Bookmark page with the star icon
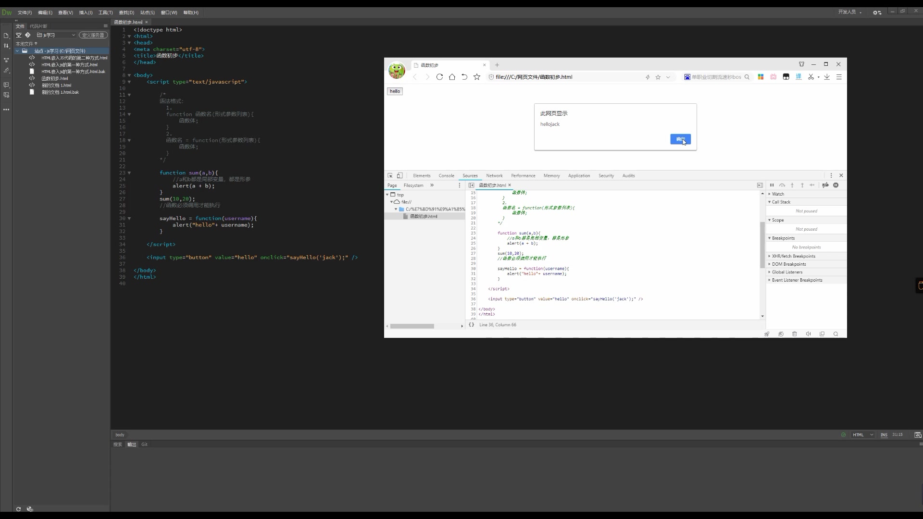Screen dimensions: 923x519 477,77
